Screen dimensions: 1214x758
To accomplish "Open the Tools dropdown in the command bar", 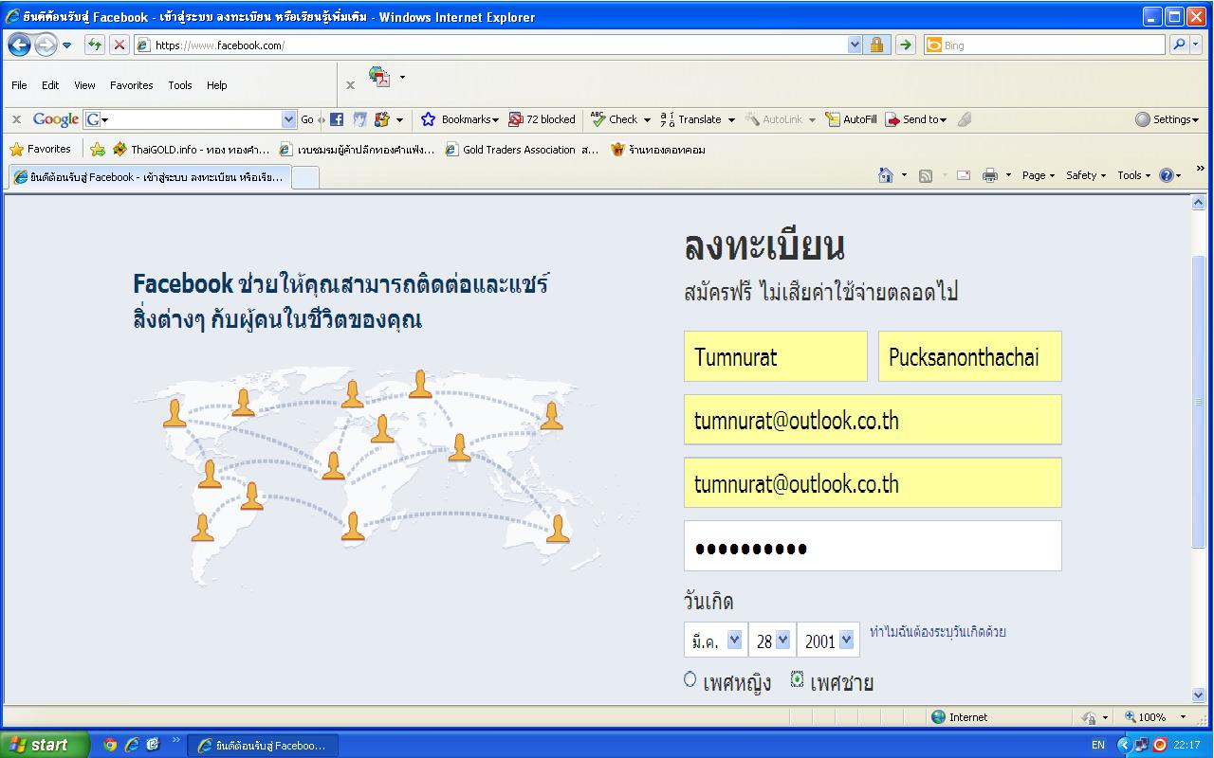I will tap(1133, 175).
